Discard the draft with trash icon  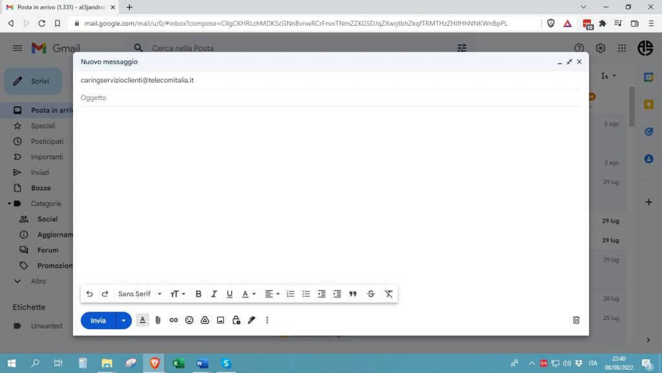[576, 320]
